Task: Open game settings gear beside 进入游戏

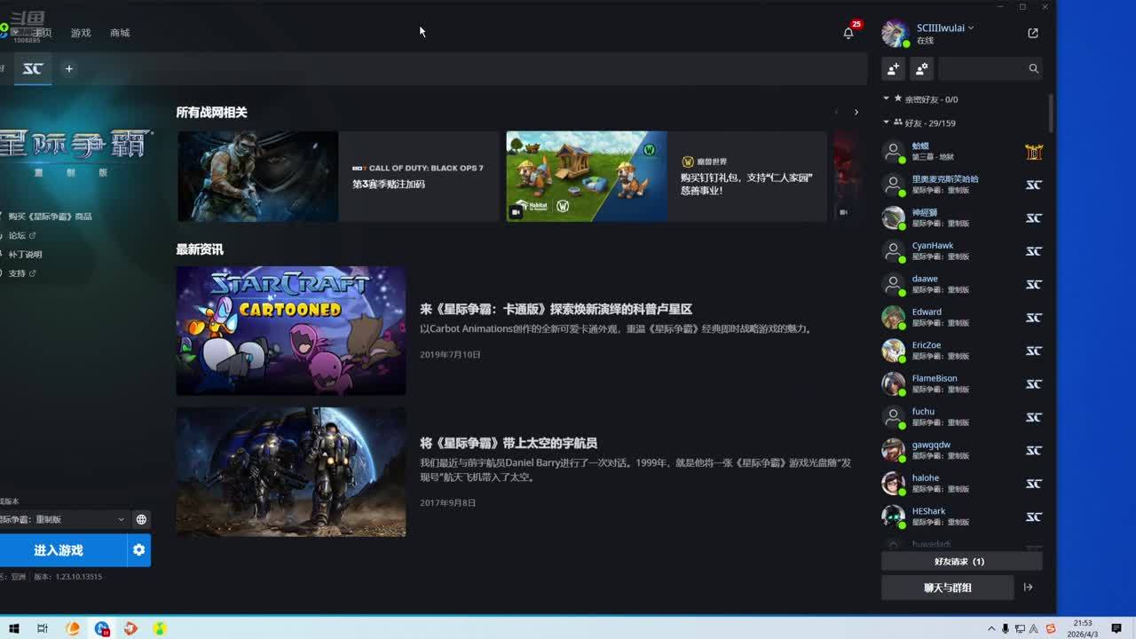Action: tap(138, 550)
